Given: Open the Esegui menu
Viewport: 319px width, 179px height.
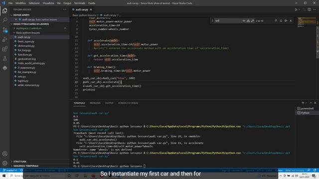Looking at the screenshot, I should click(67, 3).
